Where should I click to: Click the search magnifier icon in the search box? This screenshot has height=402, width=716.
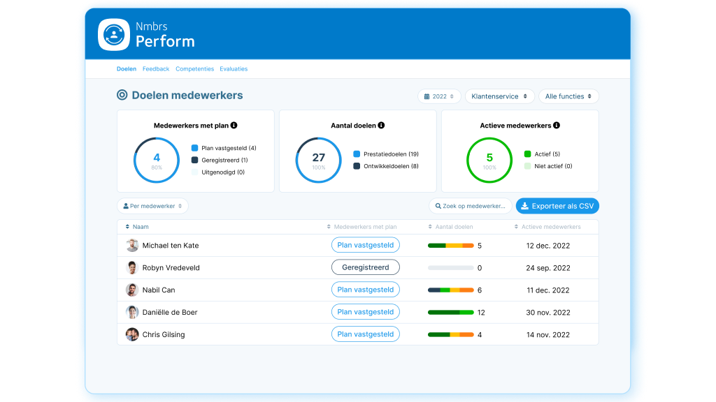coord(437,206)
